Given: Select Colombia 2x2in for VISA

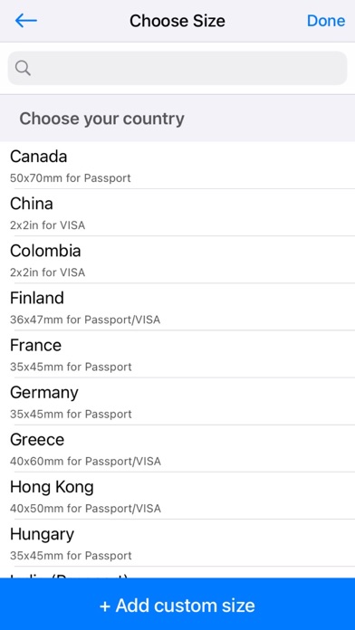Looking at the screenshot, I should point(177,260).
